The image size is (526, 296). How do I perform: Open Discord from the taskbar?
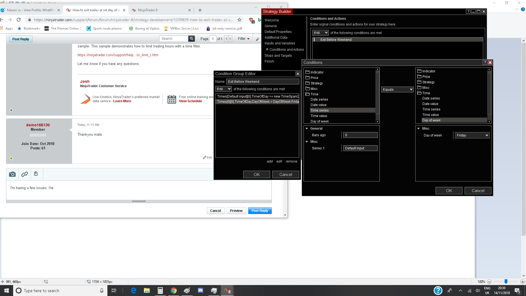201,291
